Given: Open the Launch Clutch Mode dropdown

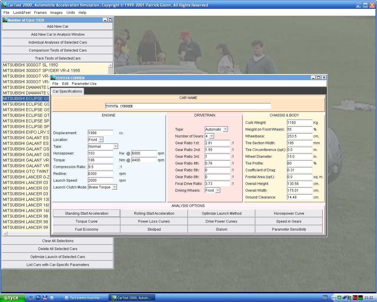Looking at the screenshot, I should click(102, 187).
